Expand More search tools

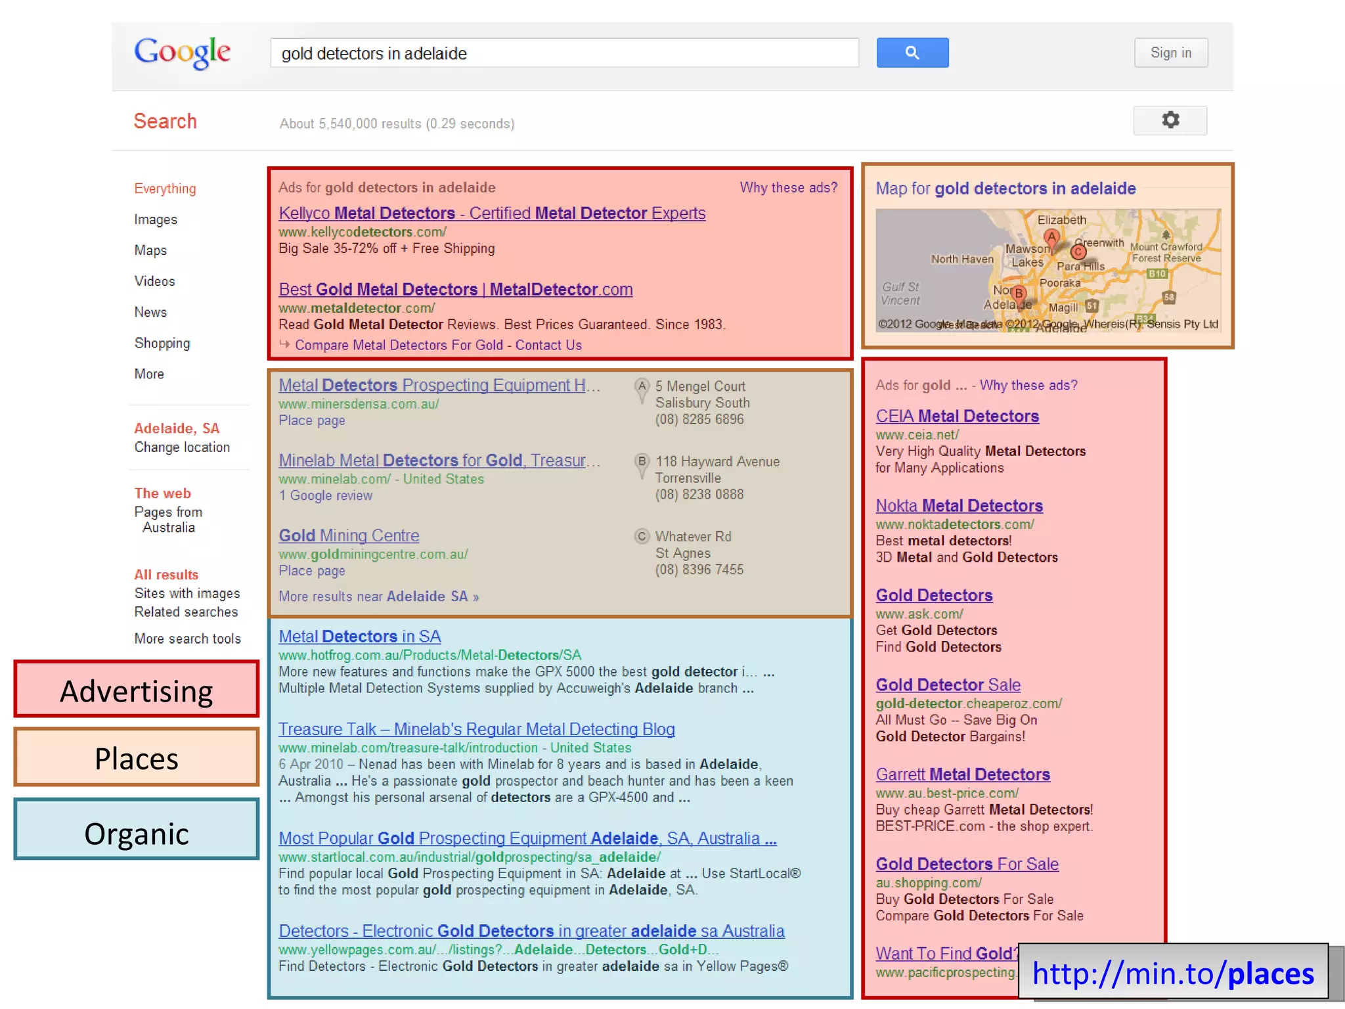point(187,639)
